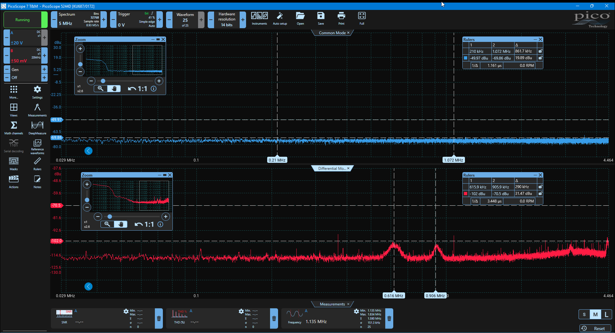Image resolution: width=615 pixels, height=333 pixels.
Task: Choose small measurement size S
Action: click(584, 314)
